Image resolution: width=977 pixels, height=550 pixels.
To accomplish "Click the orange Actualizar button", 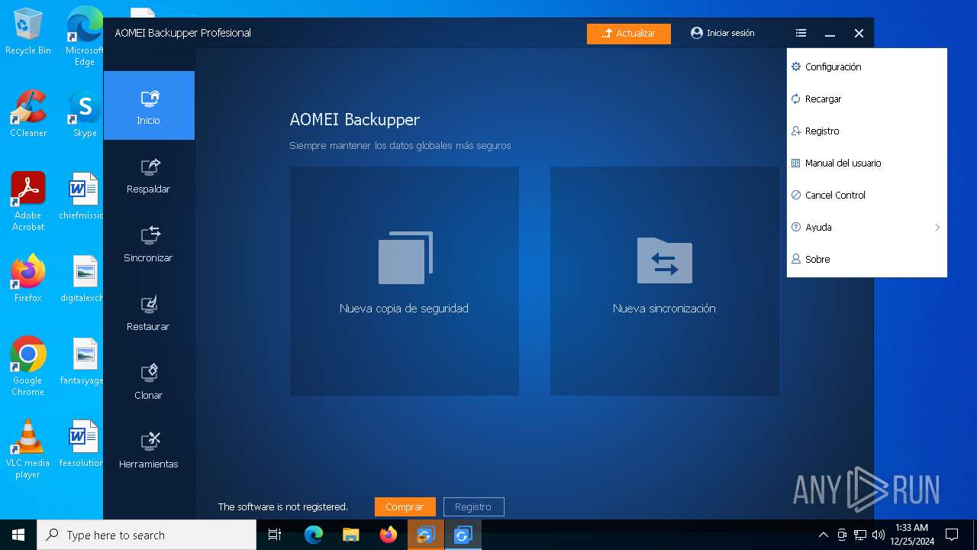I will (629, 34).
